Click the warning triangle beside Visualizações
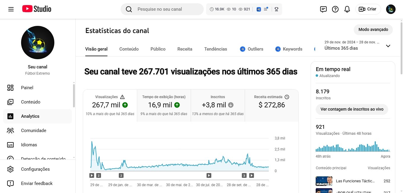 122,97
